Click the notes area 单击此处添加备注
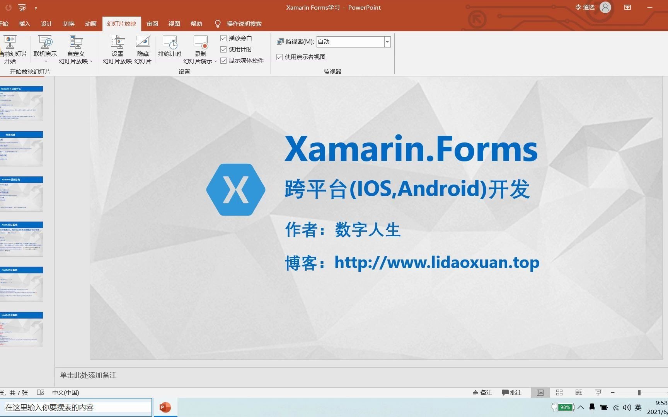 click(x=88, y=375)
